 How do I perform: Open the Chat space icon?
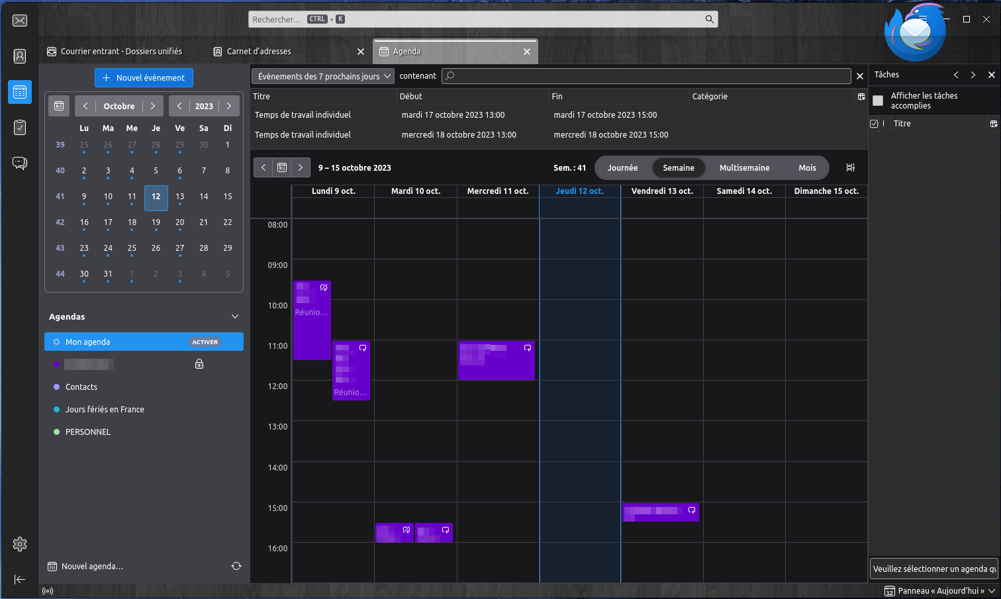pyautogui.click(x=20, y=163)
